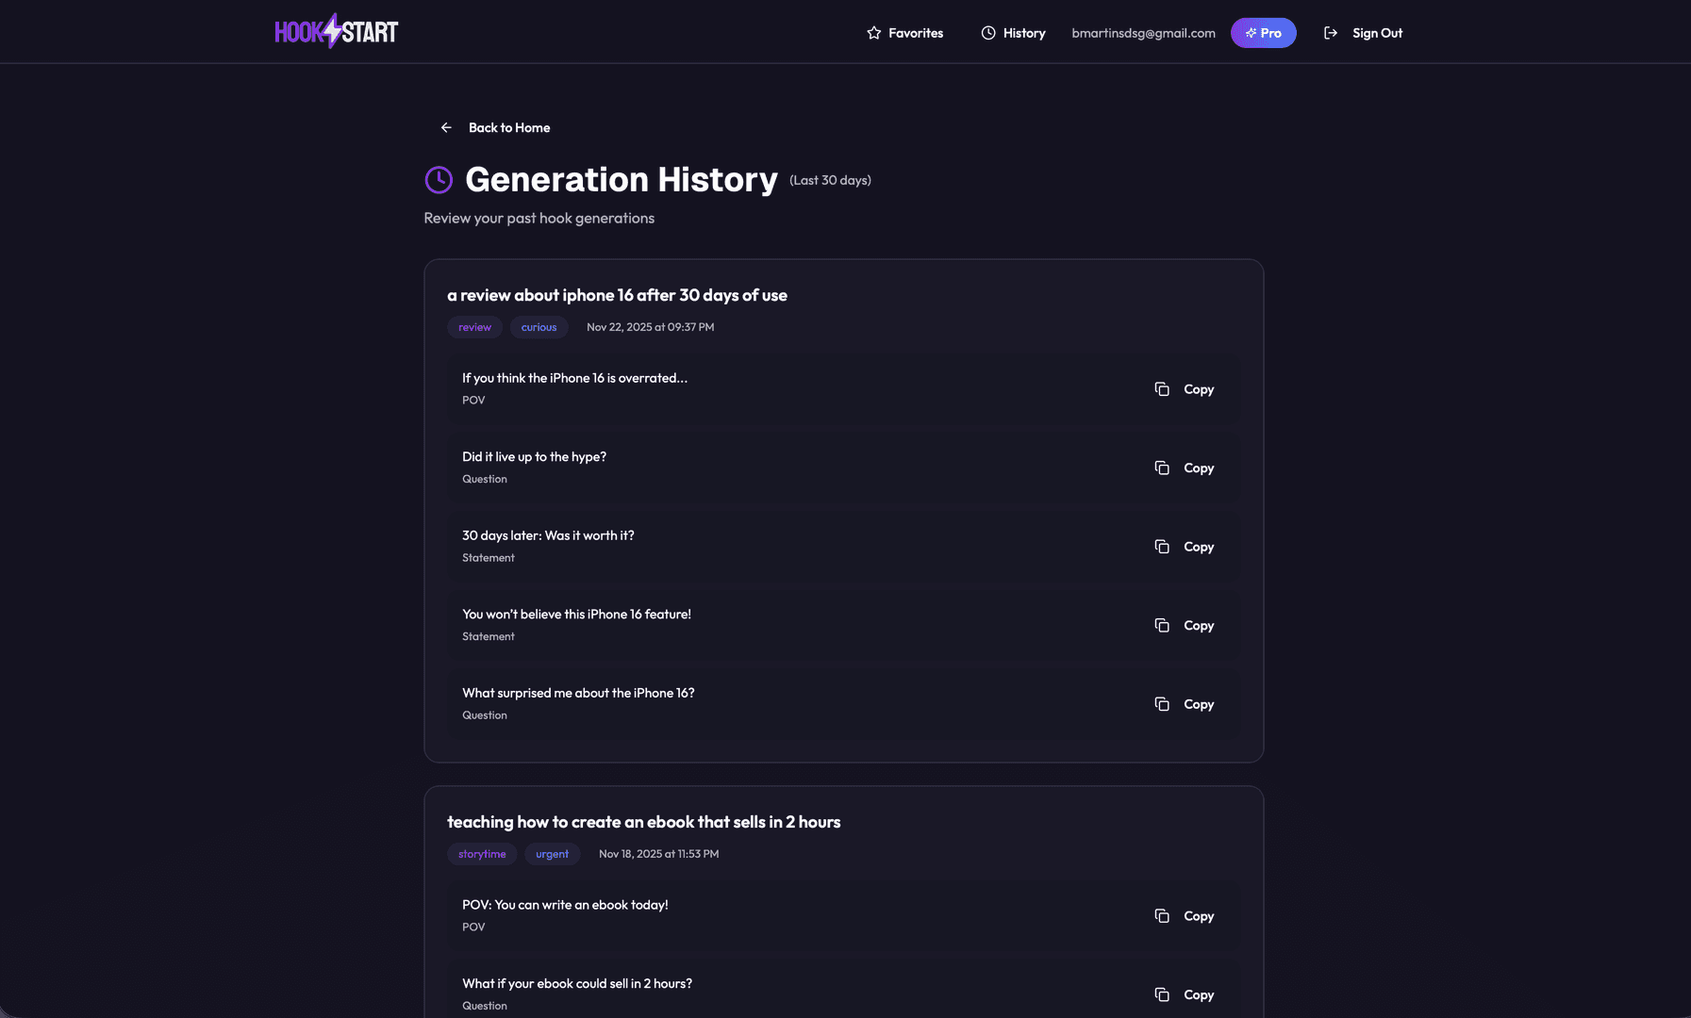Click the back arrow icon
This screenshot has height=1018, width=1691.
[x=446, y=128]
